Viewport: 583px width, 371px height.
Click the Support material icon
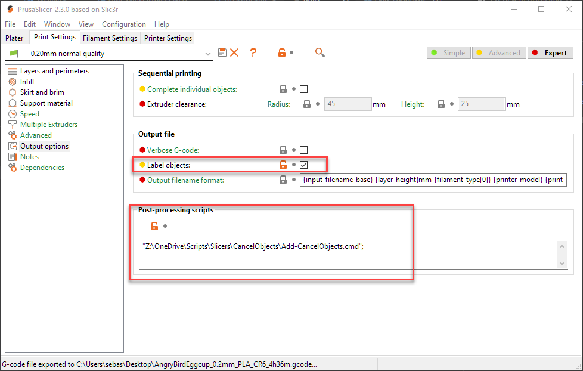coord(13,103)
